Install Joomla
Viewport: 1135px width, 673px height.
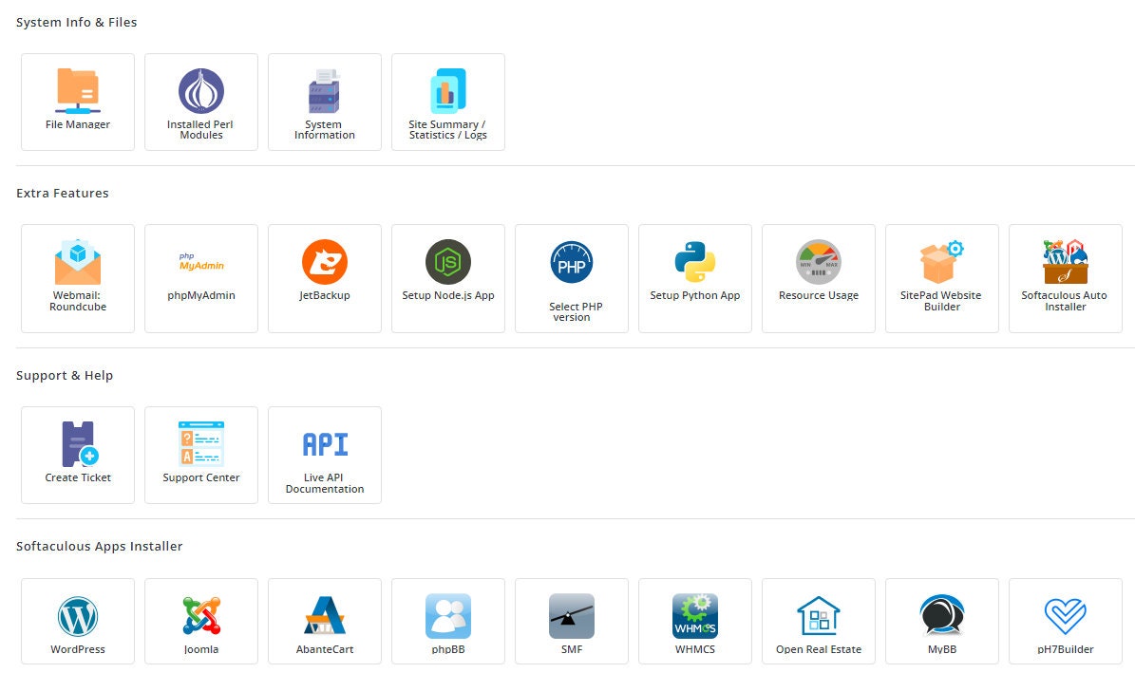[200, 621]
